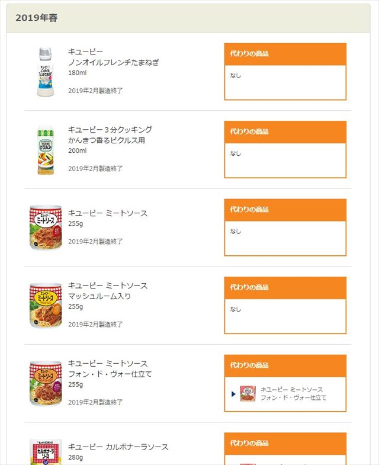This screenshot has width=379, height=465.
Task: Open the replacement product small thumbnail icon
Action: (248, 393)
